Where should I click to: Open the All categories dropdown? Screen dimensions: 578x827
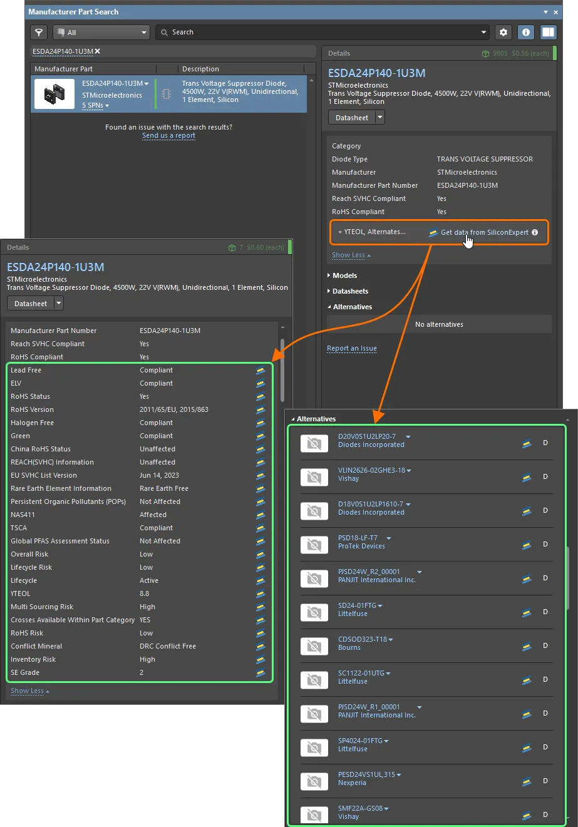tap(101, 32)
